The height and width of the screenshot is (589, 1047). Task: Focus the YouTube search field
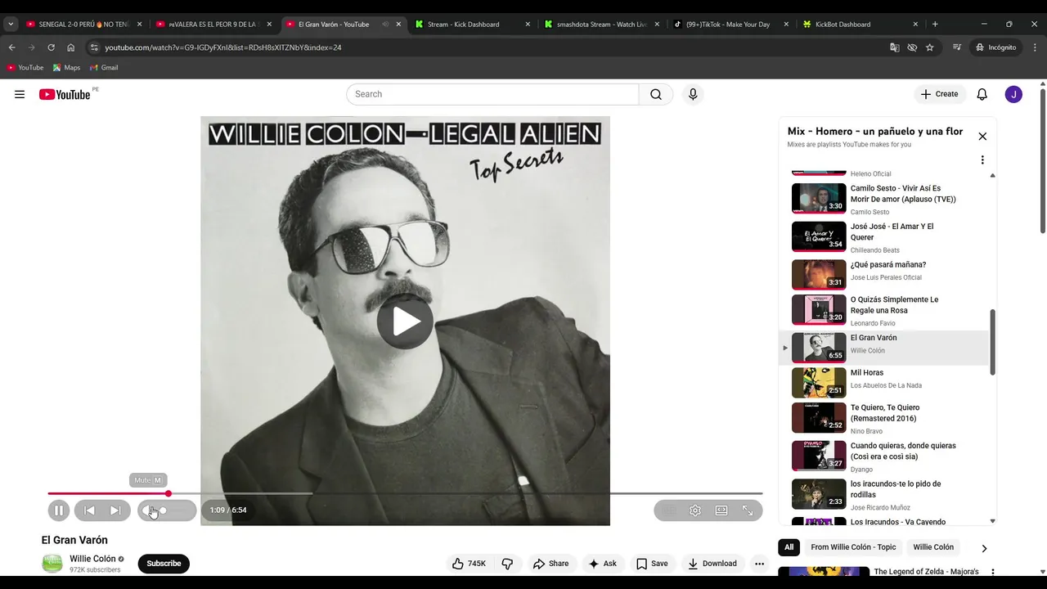point(492,94)
